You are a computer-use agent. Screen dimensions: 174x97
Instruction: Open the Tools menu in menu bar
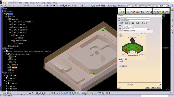(x=43, y=3)
